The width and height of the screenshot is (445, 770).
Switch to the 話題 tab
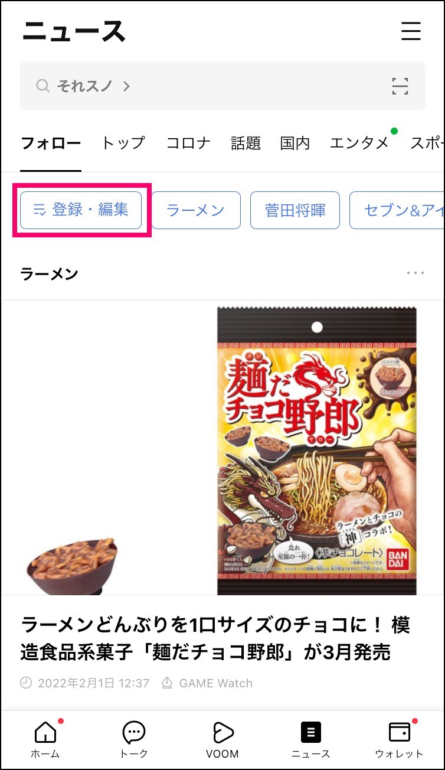(246, 143)
